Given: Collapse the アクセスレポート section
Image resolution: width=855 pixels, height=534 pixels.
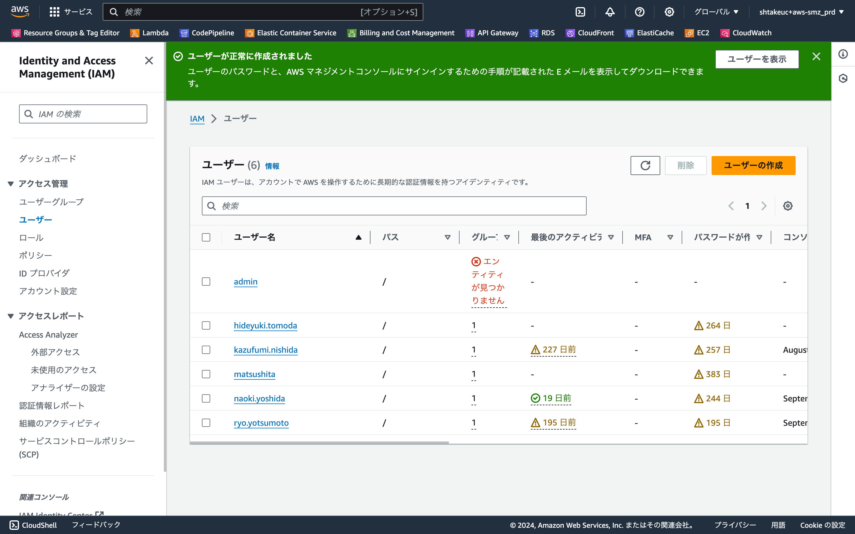Looking at the screenshot, I should click(x=11, y=316).
